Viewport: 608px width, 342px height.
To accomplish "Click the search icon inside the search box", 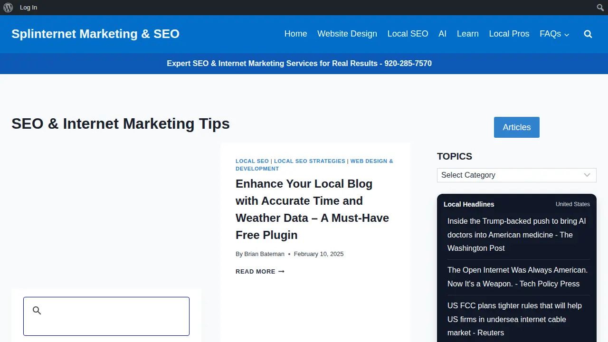I will point(37,311).
